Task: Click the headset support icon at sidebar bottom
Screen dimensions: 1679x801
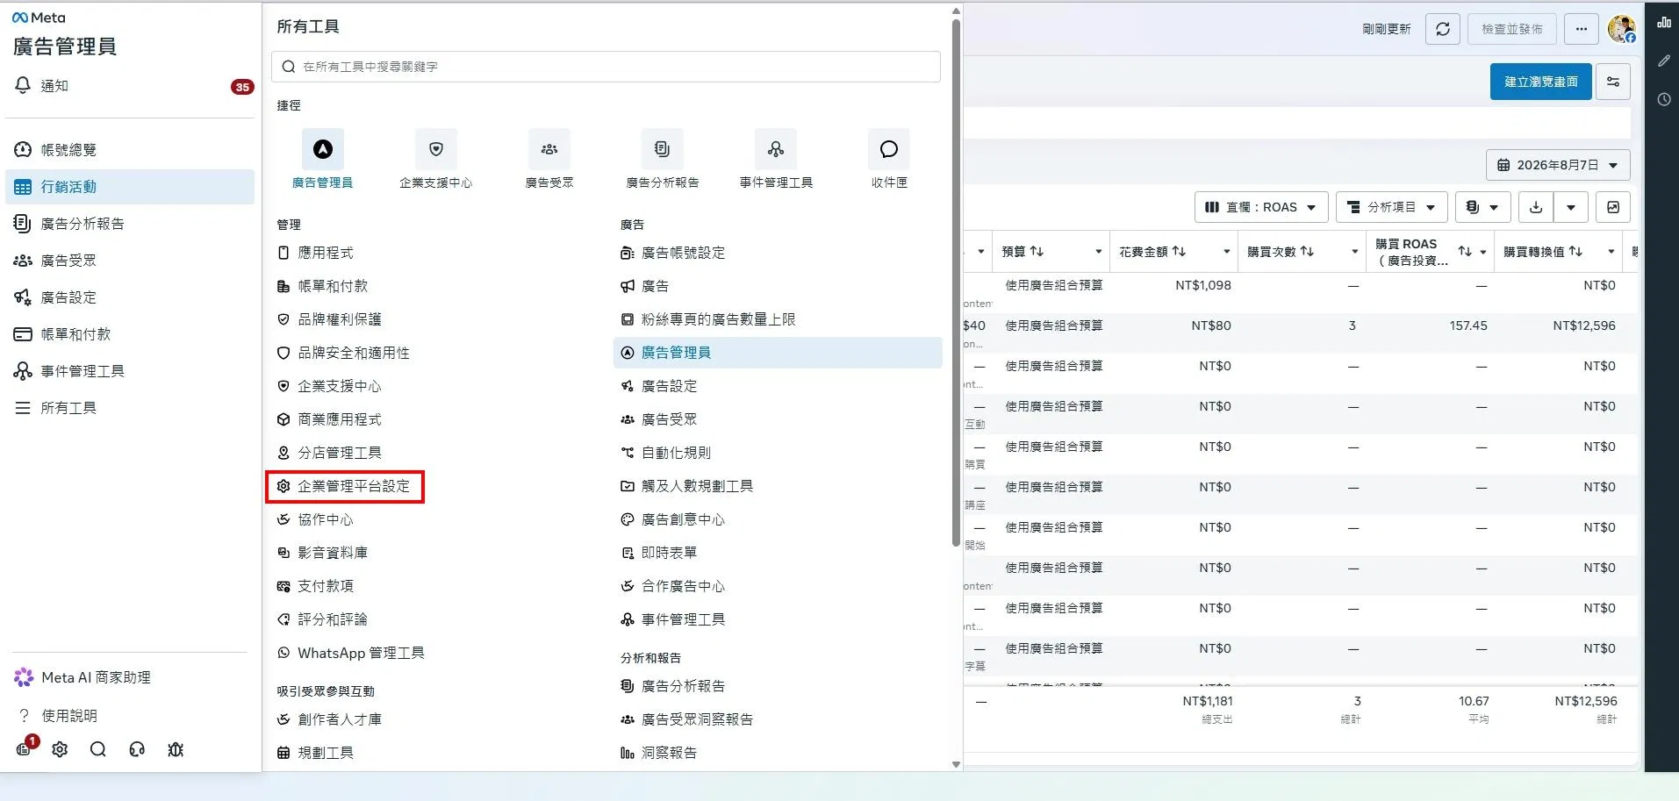Action: coord(137,749)
